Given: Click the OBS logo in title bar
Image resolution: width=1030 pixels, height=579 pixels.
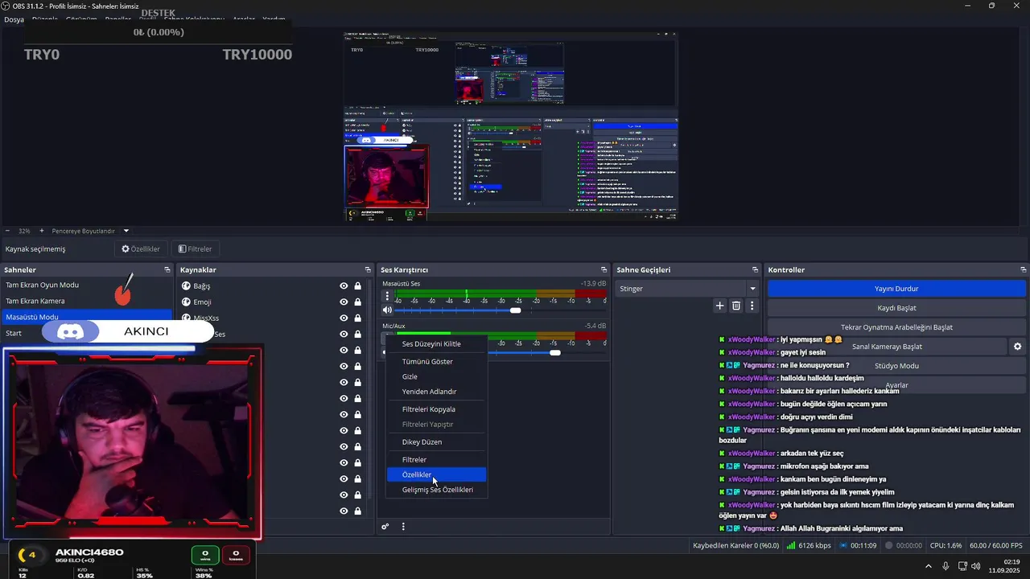Looking at the screenshot, I should coord(6,6).
